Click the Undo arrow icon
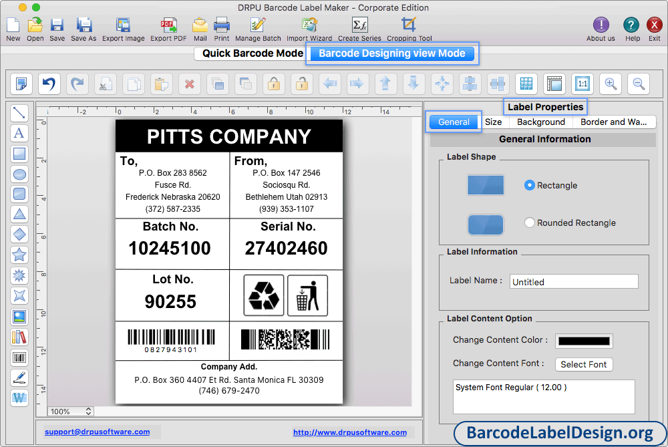668x447 pixels. (x=49, y=84)
